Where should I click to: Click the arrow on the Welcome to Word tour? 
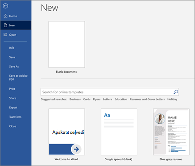(x=76, y=149)
